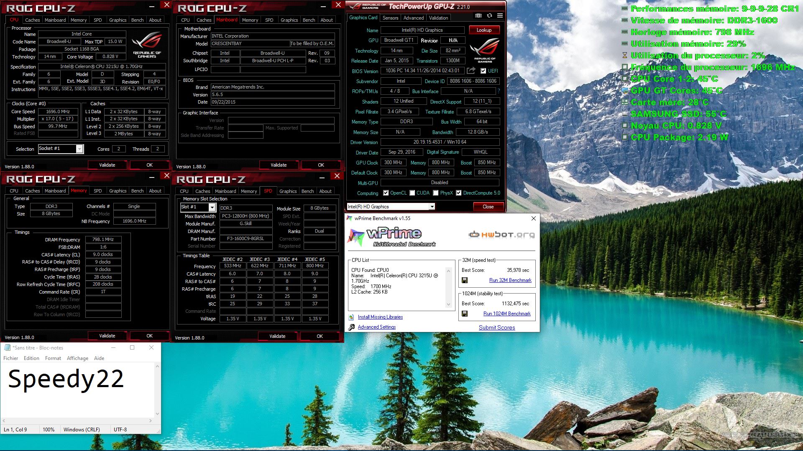The height and width of the screenshot is (451, 803).
Task: Click the '100%' zoom entry in Notepad status bar
Action: click(x=49, y=429)
